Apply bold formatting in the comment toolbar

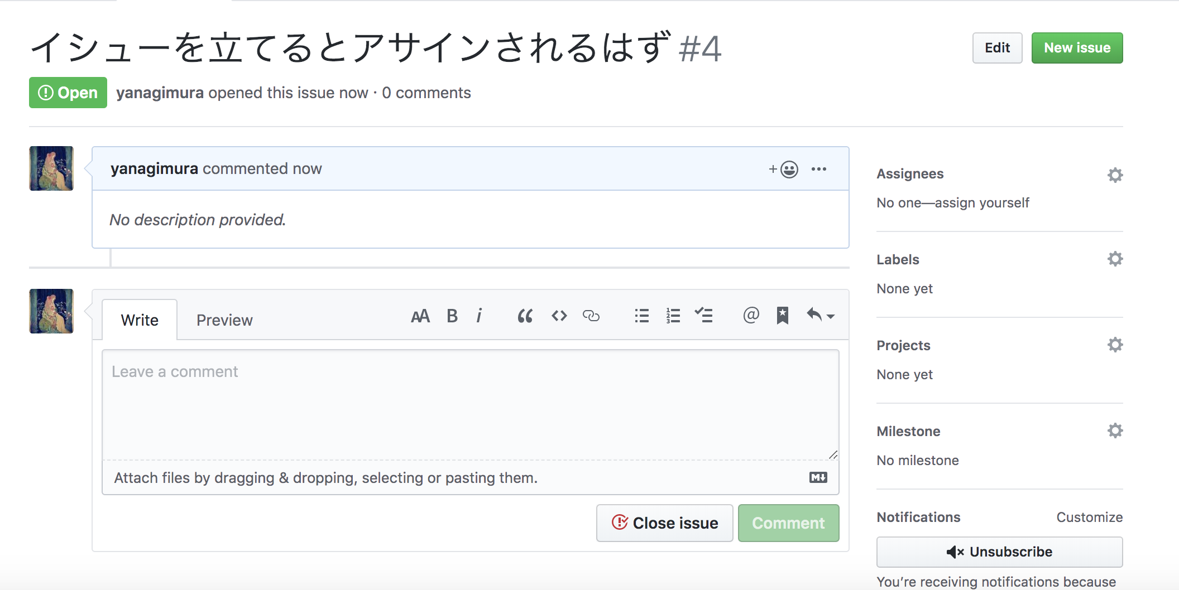tap(452, 316)
